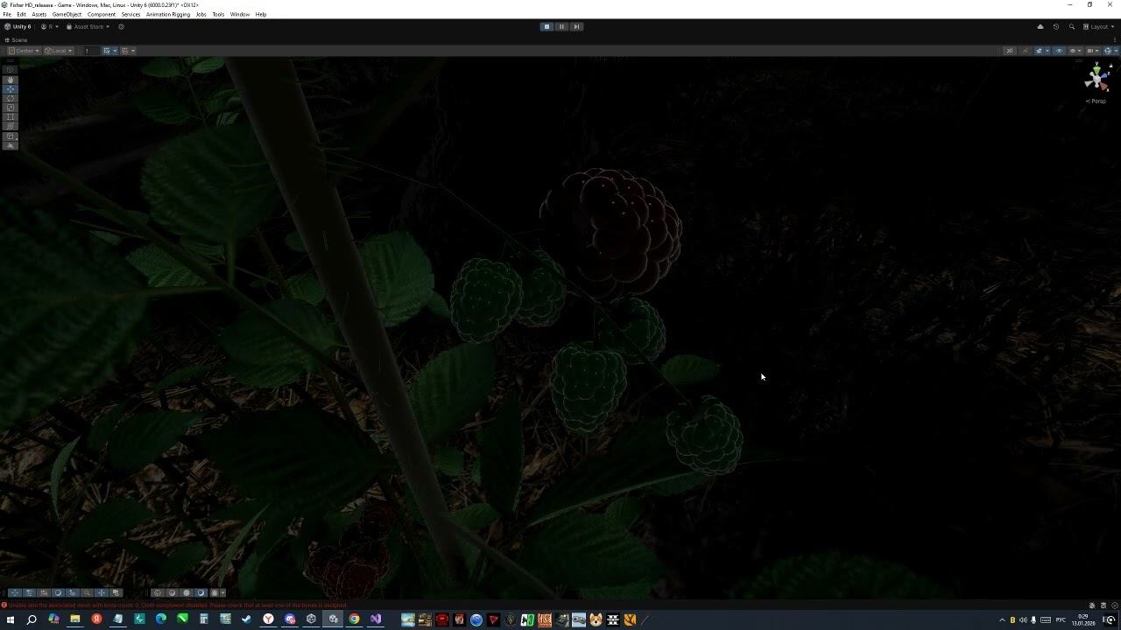Open the Asset Store dropdown
Viewport: 1121px width, 630px height.
pyautogui.click(x=88, y=26)
